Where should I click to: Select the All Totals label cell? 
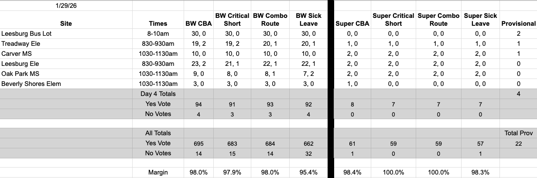click(x=158, y=133)
